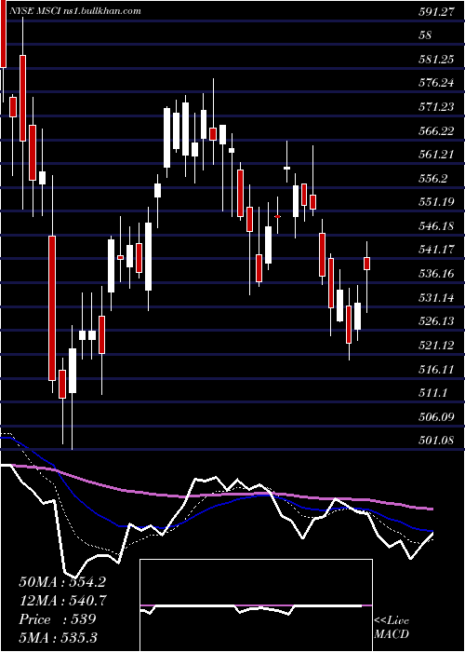Click the 546.18 price axis label
The width and height of the screenshot is (465, 652).
coord(436,226)
